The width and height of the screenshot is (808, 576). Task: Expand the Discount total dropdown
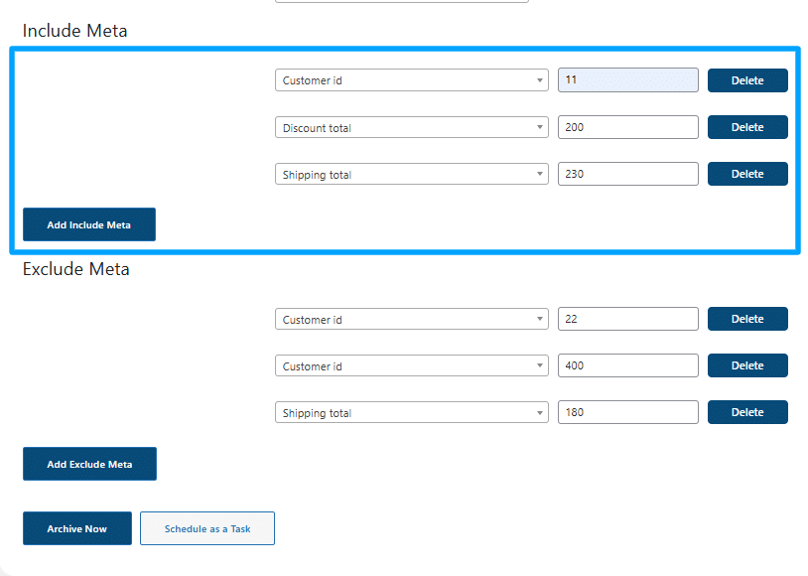click(411, 127)
